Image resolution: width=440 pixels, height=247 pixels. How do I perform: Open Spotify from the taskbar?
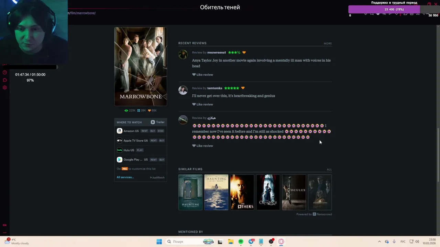pos(241,242)
